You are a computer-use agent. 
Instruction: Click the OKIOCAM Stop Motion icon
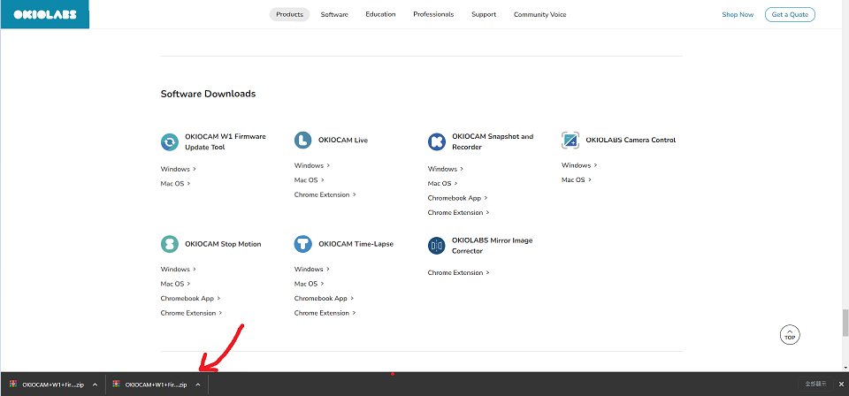pos(170,244)
